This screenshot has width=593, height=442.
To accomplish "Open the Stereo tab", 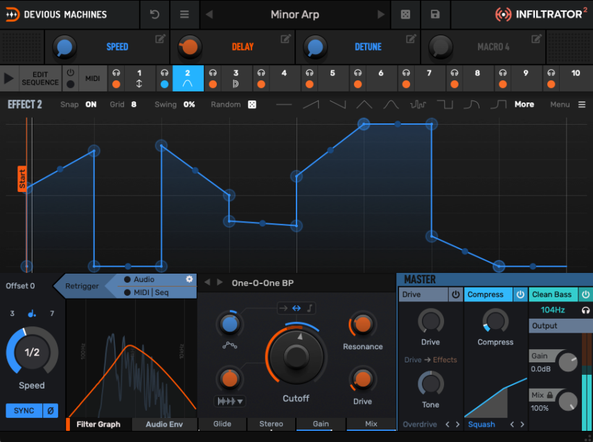I will 271,424.
